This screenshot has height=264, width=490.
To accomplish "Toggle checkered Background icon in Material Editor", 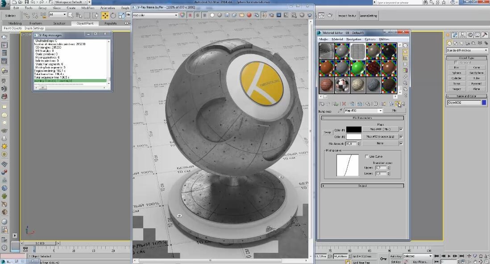I will (405, 58).
